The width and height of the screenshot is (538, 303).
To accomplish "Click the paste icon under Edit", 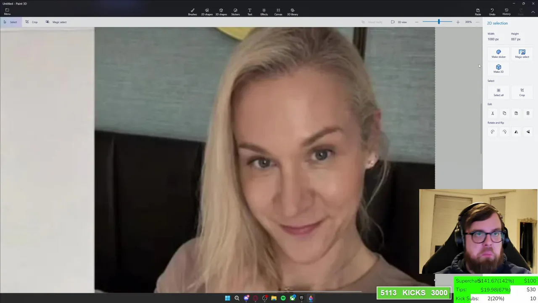I will pyautogui.click(x=516, y=113).
